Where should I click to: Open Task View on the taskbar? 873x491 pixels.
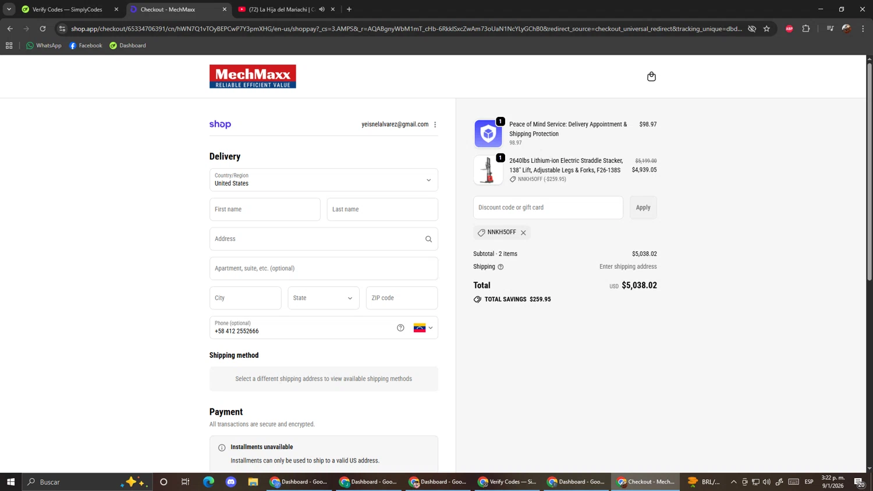[186, 482]
